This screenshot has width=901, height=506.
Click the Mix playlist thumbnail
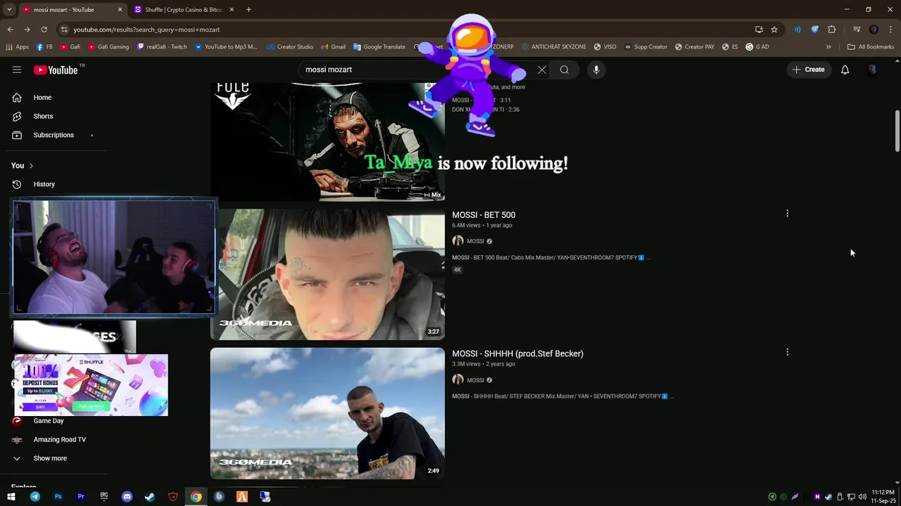[x=327, y=141]
